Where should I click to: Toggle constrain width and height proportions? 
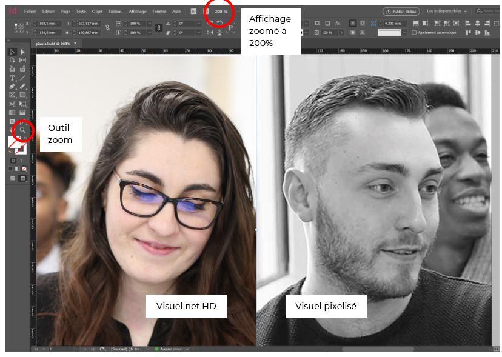pyautogui.click(x=107, y=28)
